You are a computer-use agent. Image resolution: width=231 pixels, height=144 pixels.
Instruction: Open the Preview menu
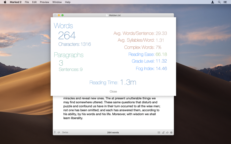[x=45, y=2]
